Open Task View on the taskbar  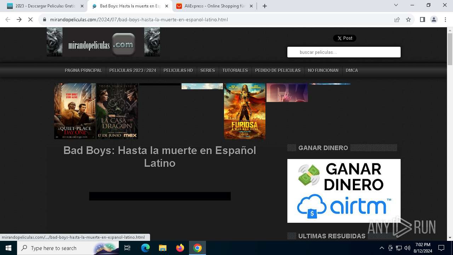pyautogui.click(x=127, y=248)
